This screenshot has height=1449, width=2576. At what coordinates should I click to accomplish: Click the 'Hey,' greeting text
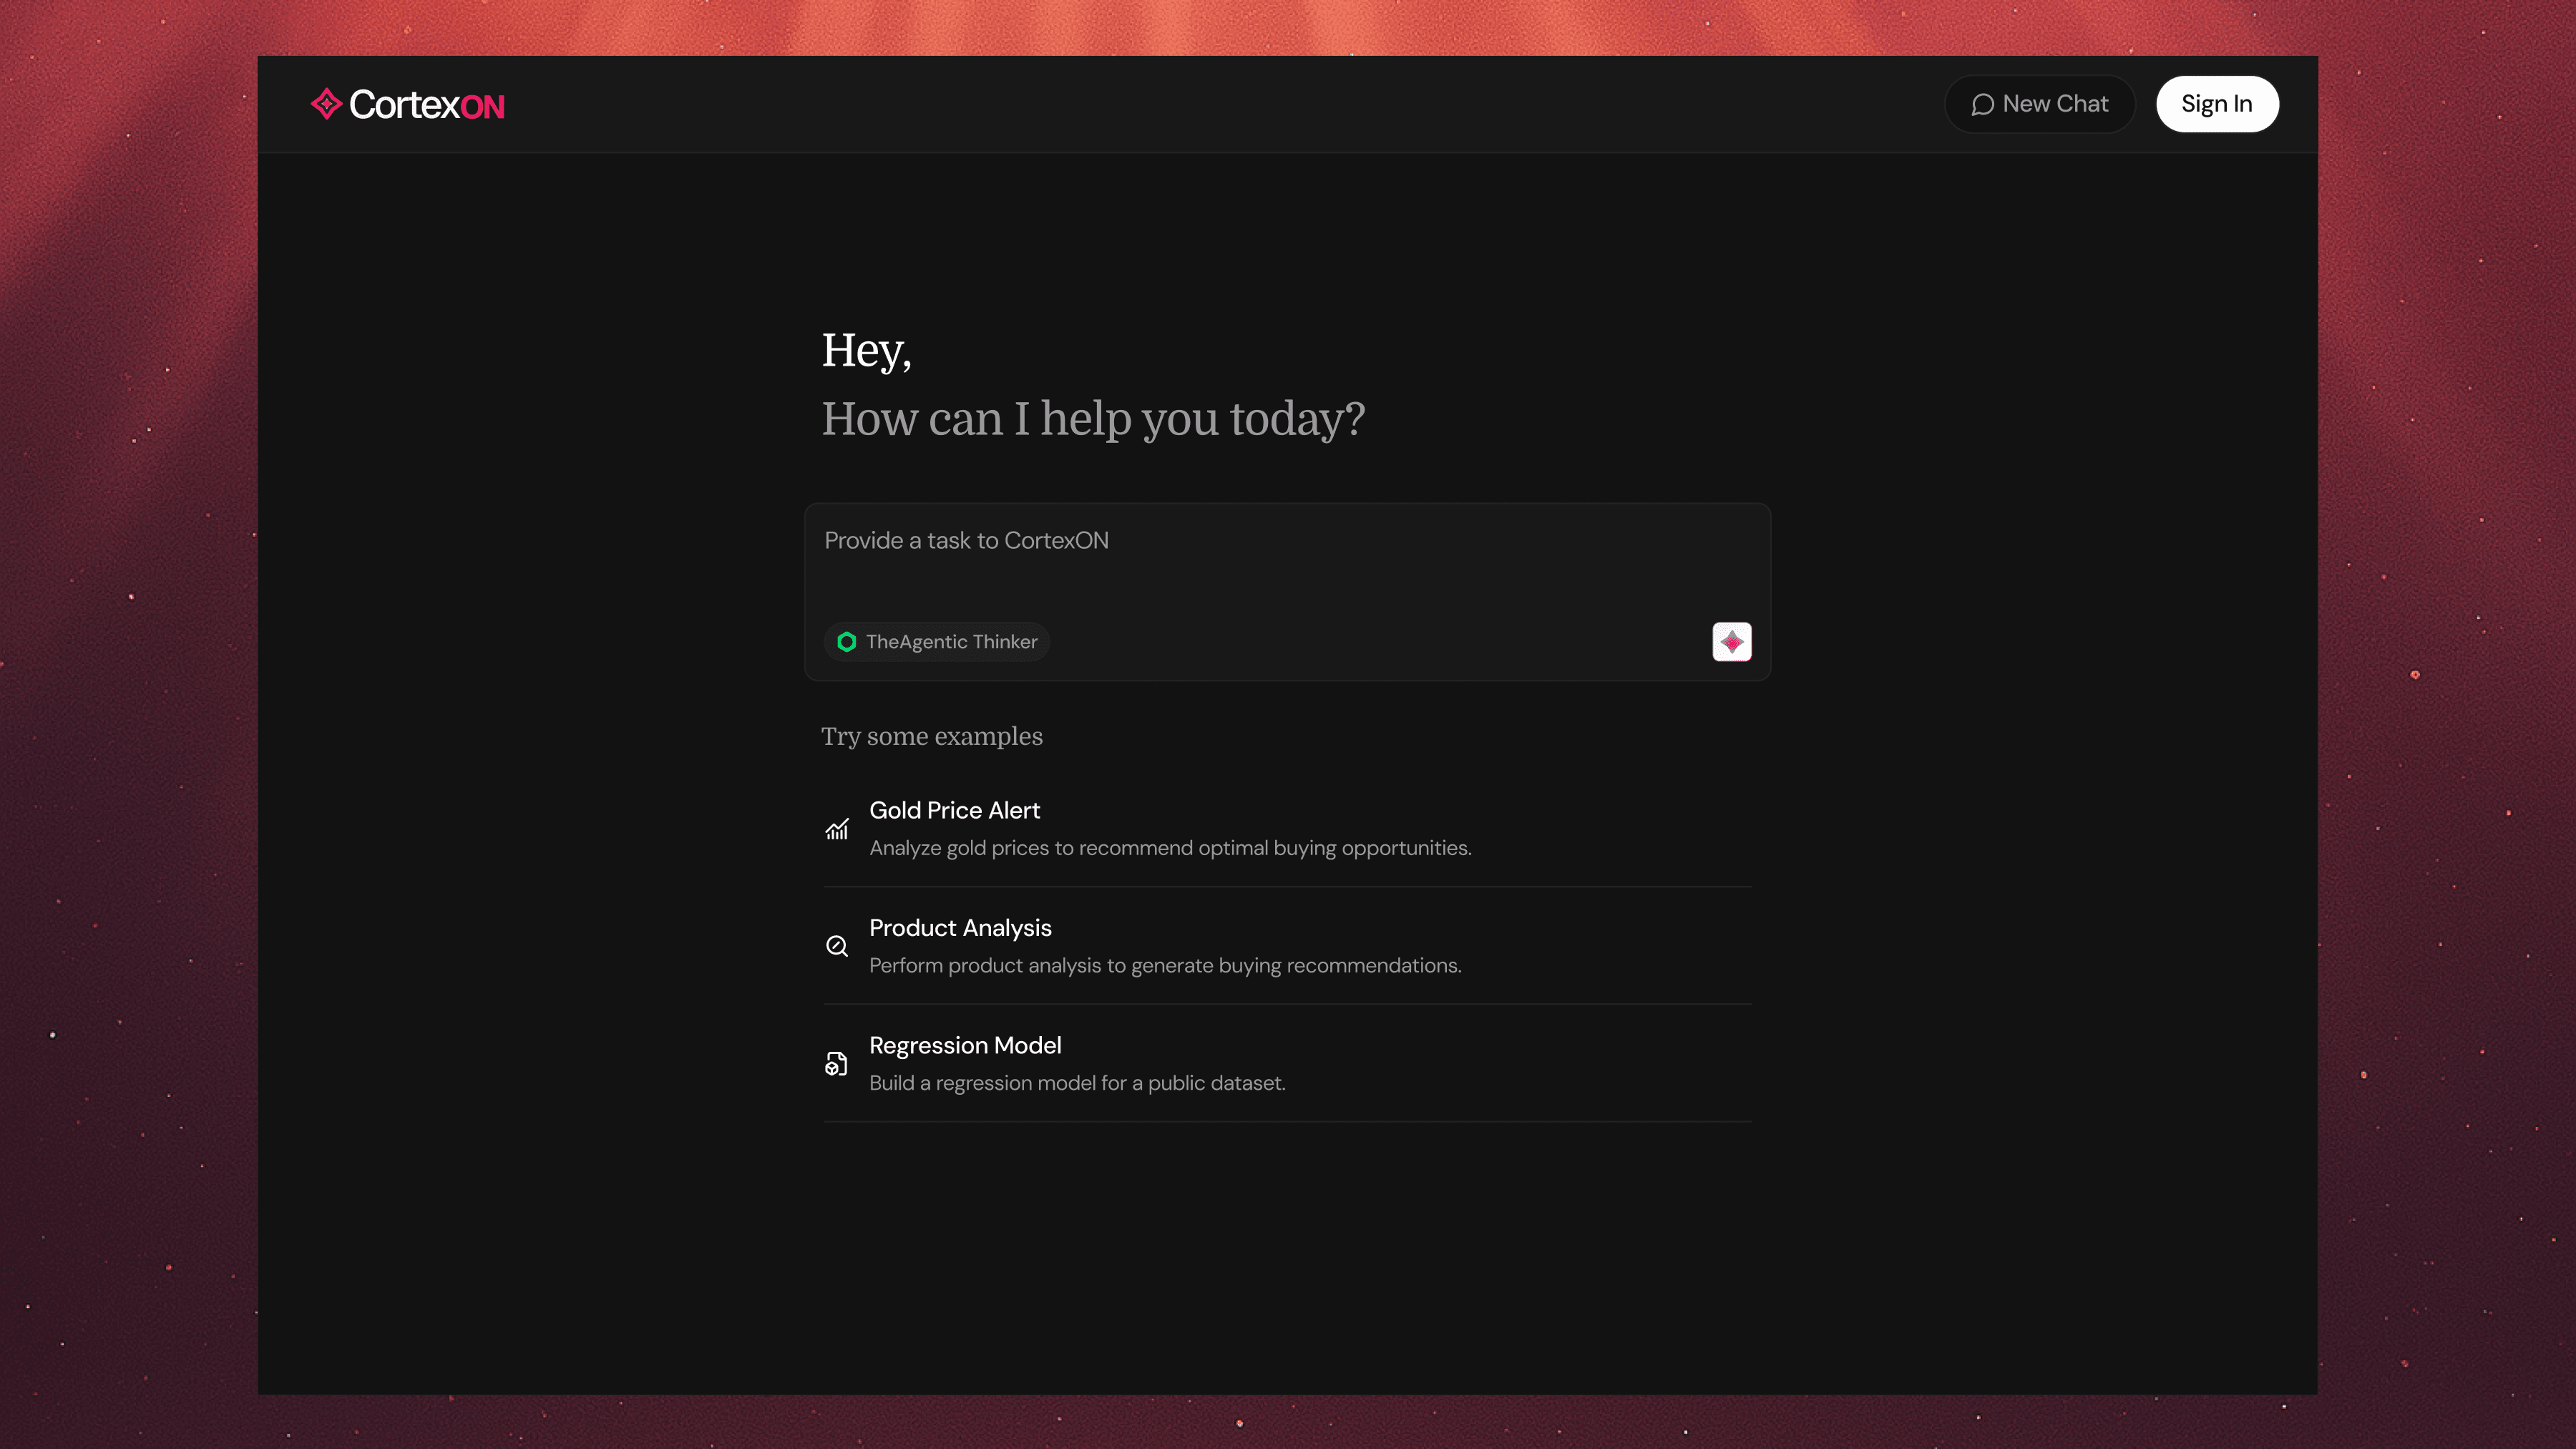866,351
